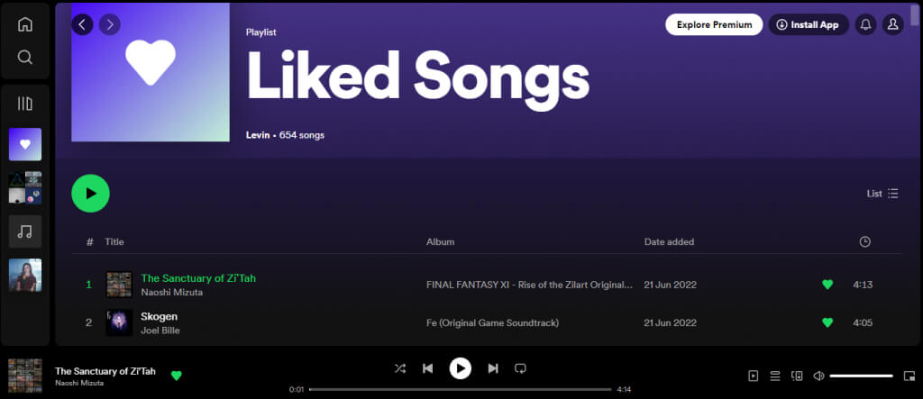Sort by the Title column header
The image size is (923, 399).
pyautogui.click(x=114, y=241)
